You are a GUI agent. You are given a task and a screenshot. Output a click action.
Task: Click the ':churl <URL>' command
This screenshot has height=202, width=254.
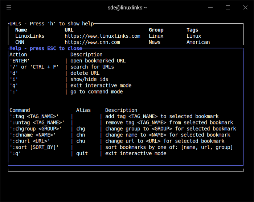coord(30,141)
